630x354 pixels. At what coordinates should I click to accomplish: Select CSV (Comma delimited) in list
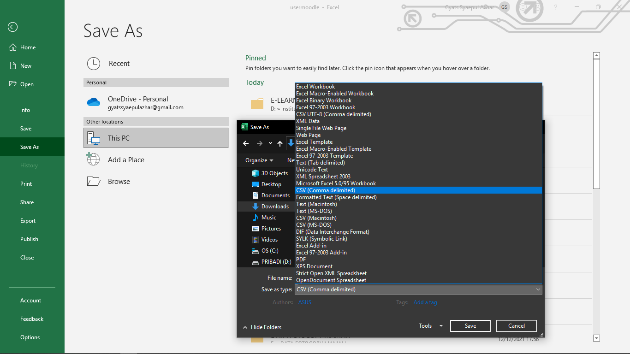(x=418, y=190)
